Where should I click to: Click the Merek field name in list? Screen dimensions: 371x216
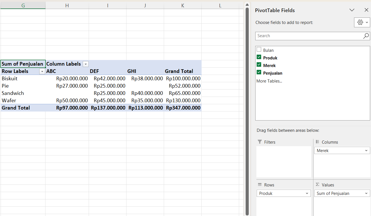click(269, 66)
